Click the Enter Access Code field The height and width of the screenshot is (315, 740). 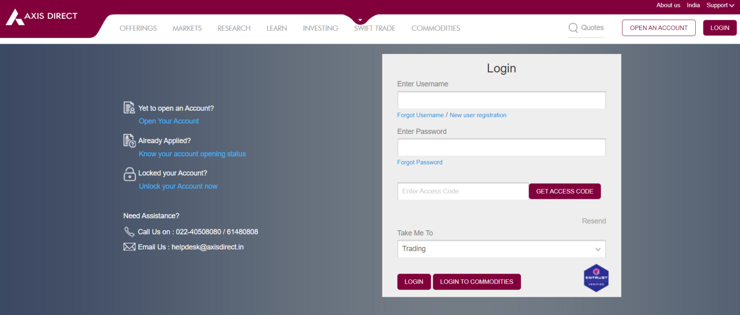[x=462, y=191]
